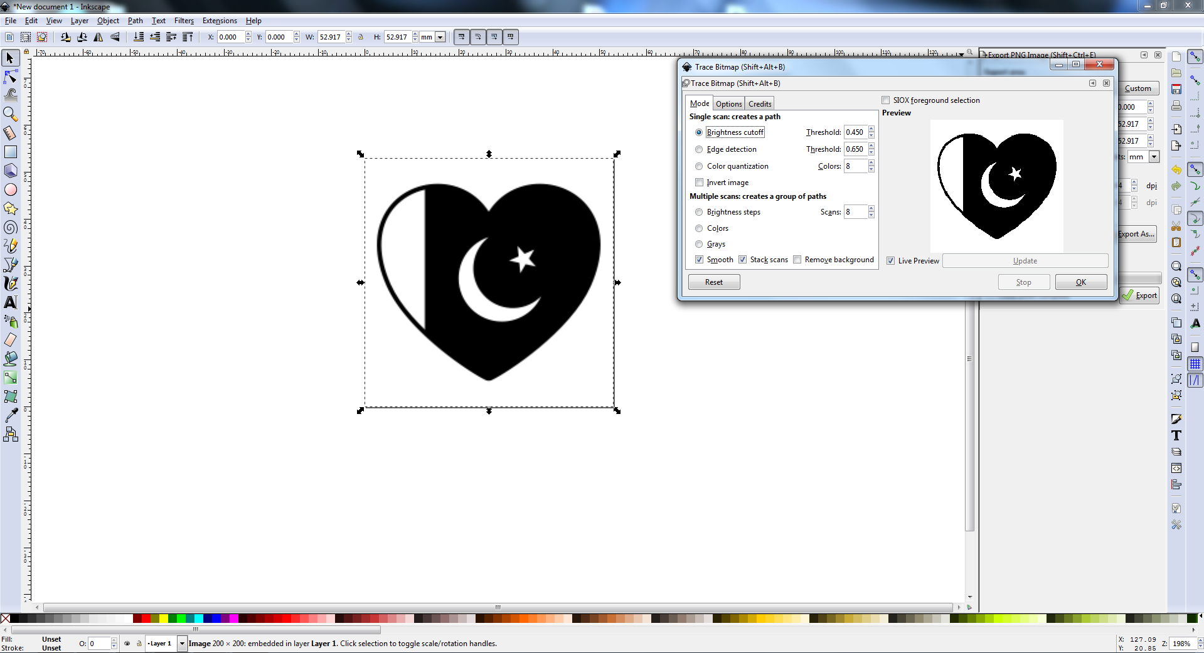
Task: Open the Extensions menu
Action: coord(220,21)
